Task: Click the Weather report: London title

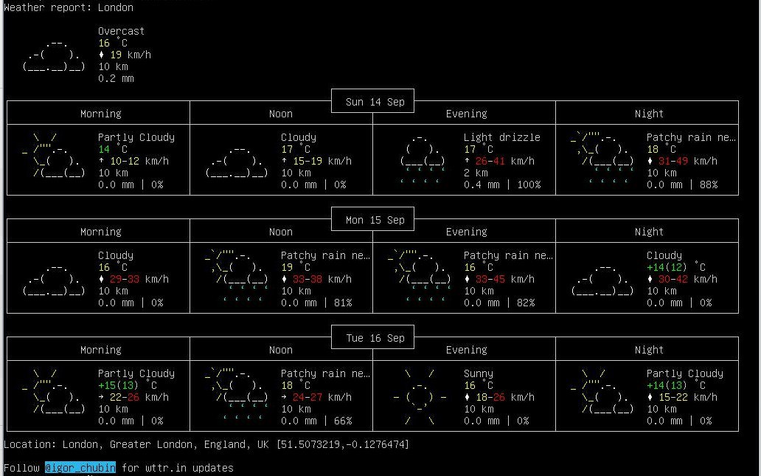Action: coord(69,7)
